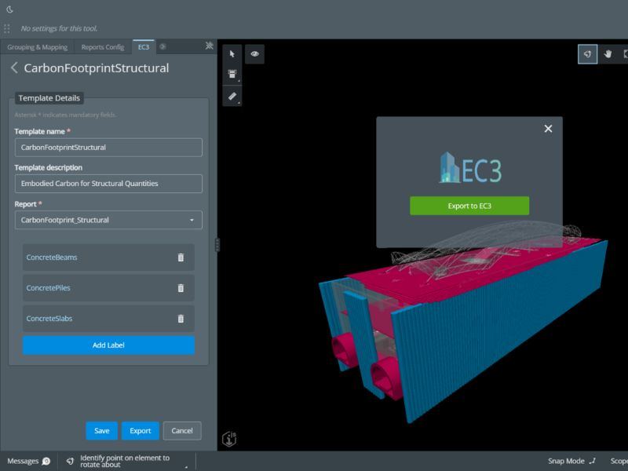Switch to the Grouping & Mapping tab
628x471 pixels.
[38, 47]
